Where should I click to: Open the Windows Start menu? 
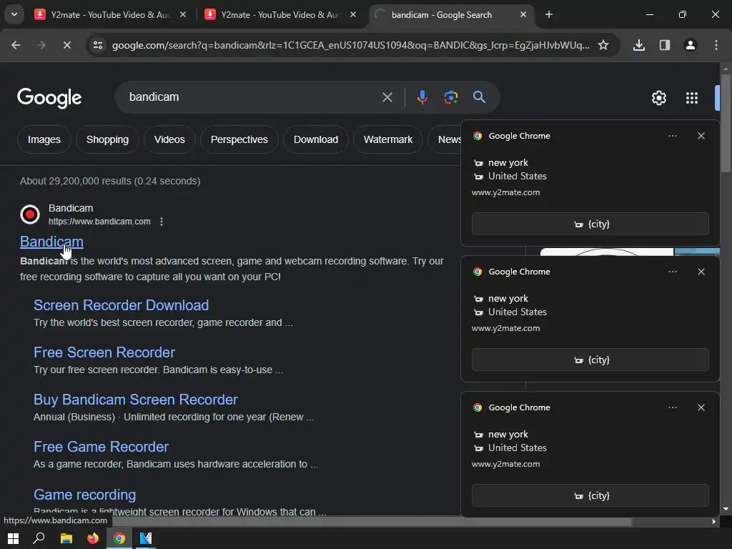pos(13,538)
